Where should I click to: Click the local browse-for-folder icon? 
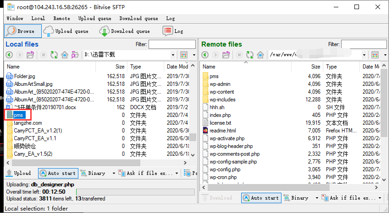coord(76,55)
